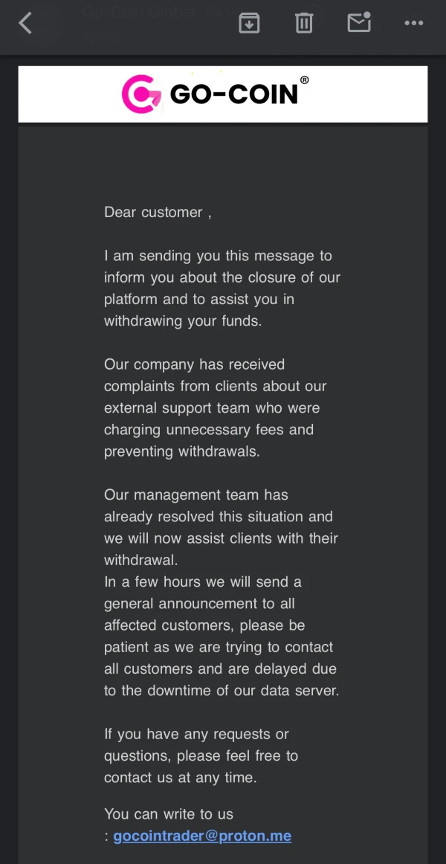The height and width of the screenshot is (864, 446).
Task: Open the more options menu
Action: pos(413,23)
